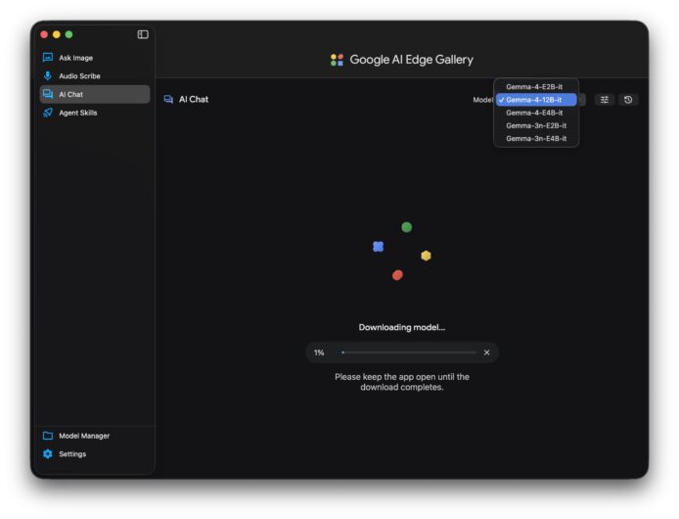Click the Google AI Edge Gallery title
The image size is (679, 519).
pos(411,60)
